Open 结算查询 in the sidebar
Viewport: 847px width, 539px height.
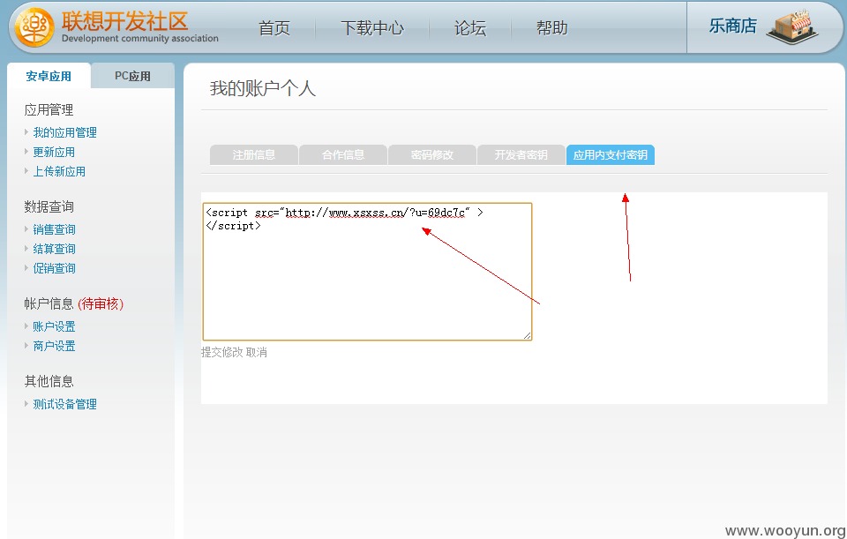54,249
